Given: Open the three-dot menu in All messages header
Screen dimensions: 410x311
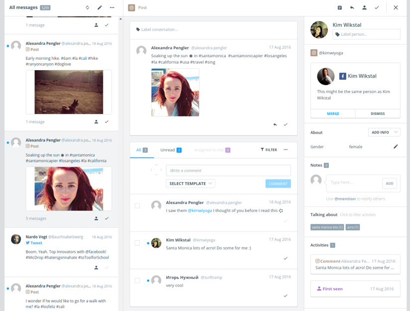Looking at the screenshot, I should pos(112,7).
